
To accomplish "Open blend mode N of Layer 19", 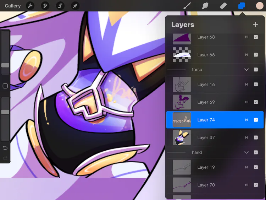I will click(x=246, y=167).
